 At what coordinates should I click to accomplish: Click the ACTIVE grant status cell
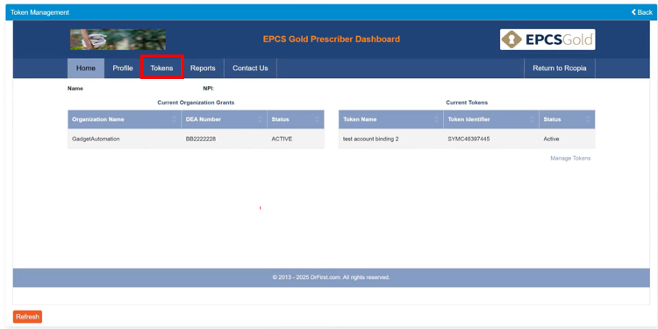[x=296, y=139]
